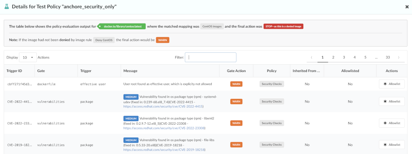The width and height of the screenshot is (412, 154).
Task: Allowlist the CVE-2022-23308 libxml2 finding
Action: tap(392, 123)
